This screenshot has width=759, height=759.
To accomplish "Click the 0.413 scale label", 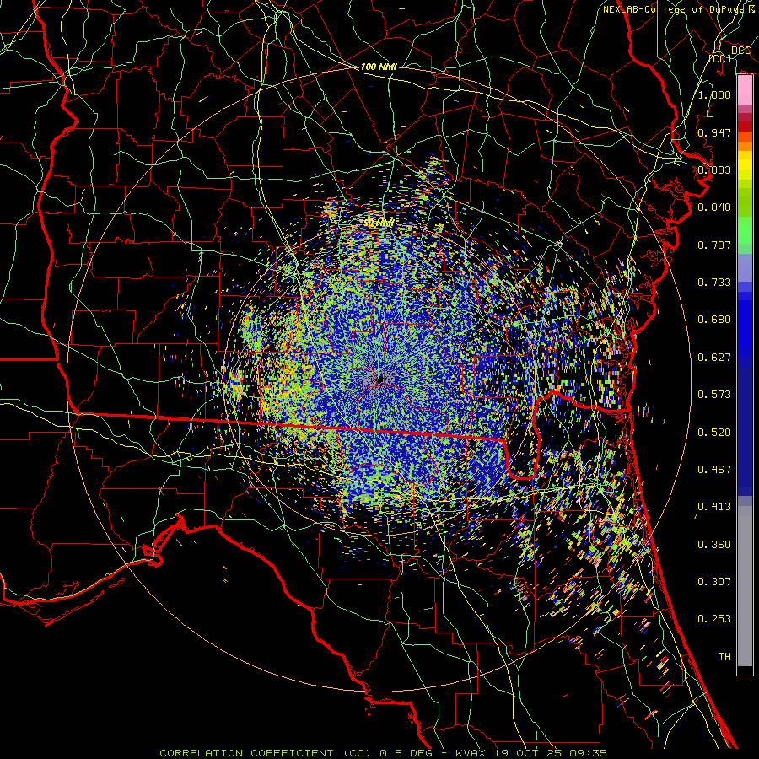I will [714, 507].
